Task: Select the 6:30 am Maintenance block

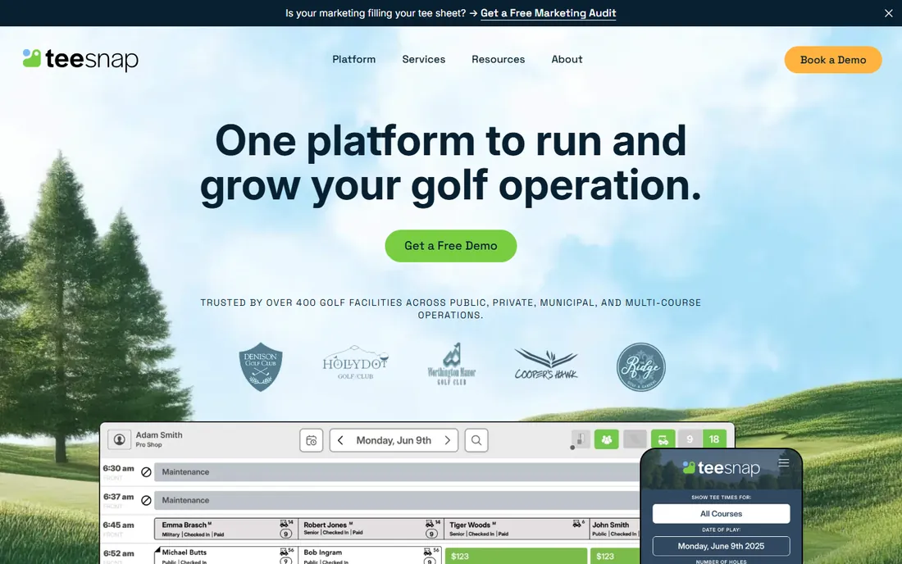Action: coord(397,472)
